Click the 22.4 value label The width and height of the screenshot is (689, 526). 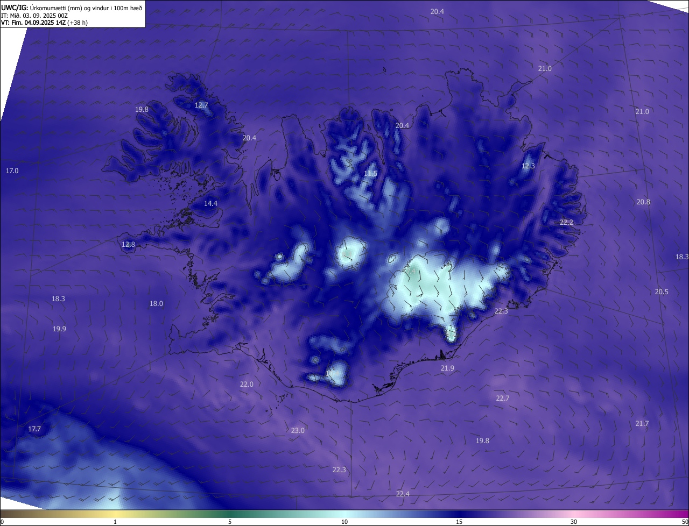(403, 494)
